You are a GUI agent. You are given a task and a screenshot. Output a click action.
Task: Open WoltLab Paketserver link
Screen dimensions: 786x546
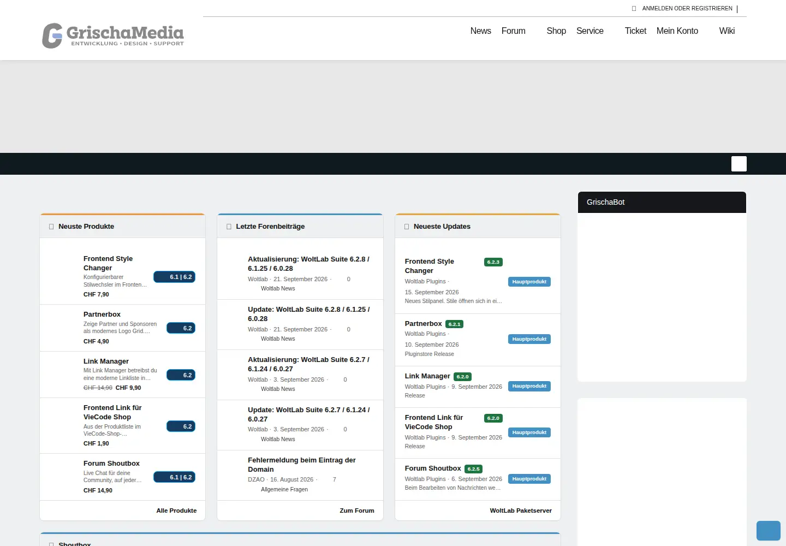[521, 511]
